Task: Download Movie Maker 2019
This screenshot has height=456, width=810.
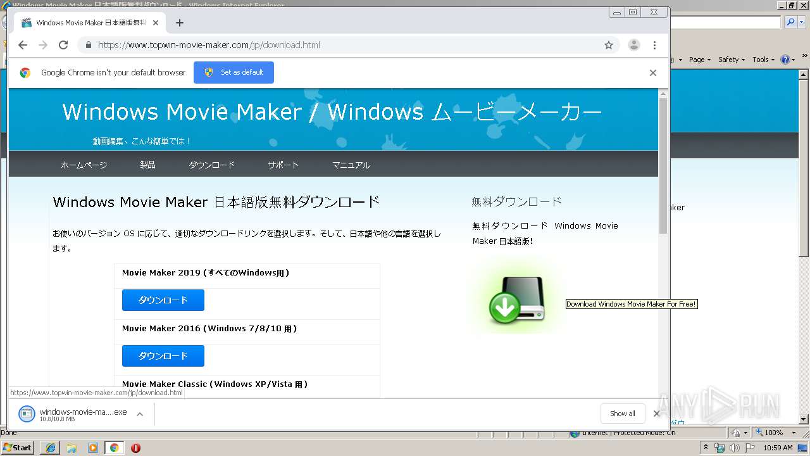Action: [163, 300]
